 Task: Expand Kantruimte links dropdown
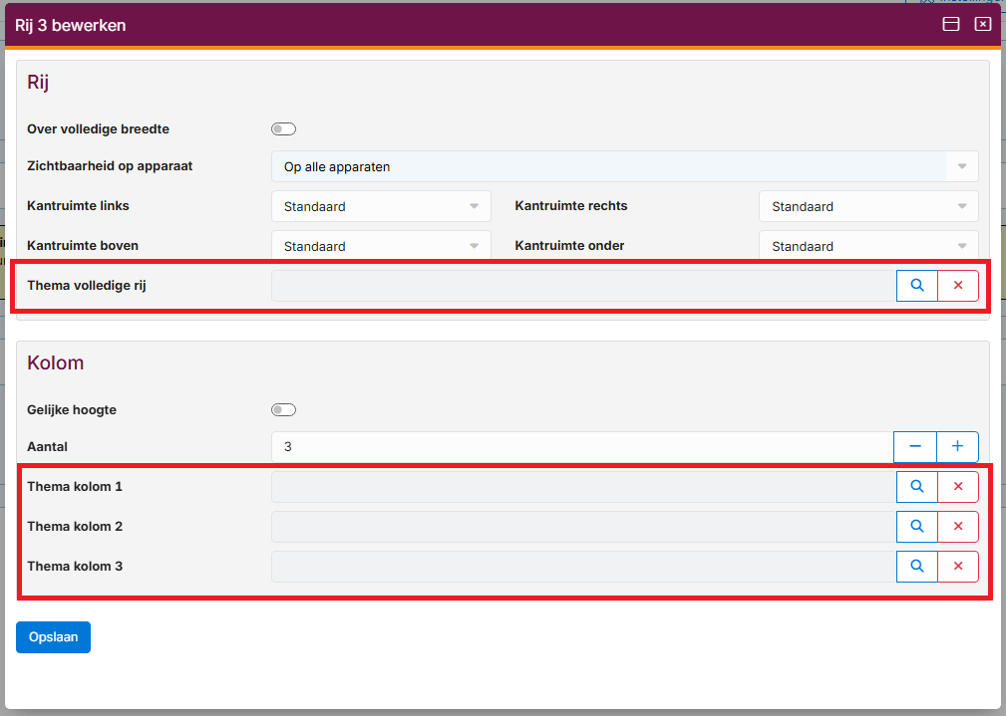pos(381,206)
